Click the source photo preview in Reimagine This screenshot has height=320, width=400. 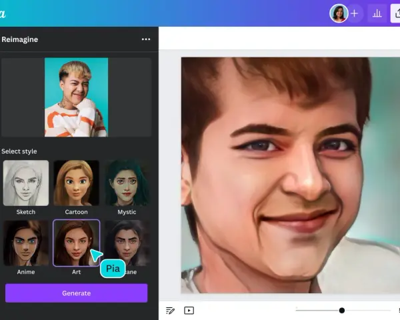point(76,97)
